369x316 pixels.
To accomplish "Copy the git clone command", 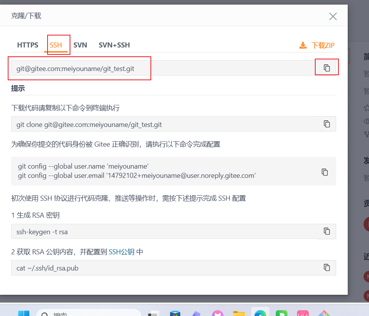I will pos(326,124).
